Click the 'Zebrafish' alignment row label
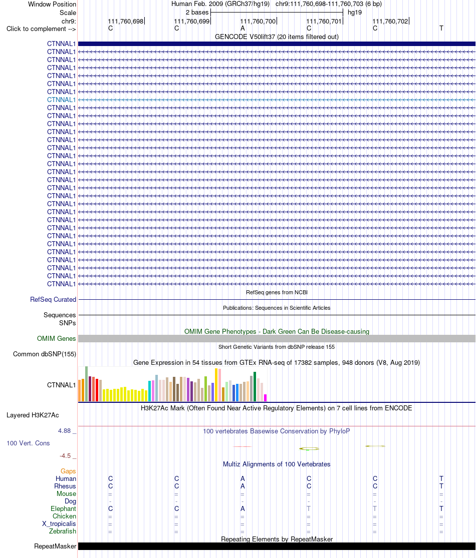This screenshot has width=476, height=558. [x=62, y=531]
